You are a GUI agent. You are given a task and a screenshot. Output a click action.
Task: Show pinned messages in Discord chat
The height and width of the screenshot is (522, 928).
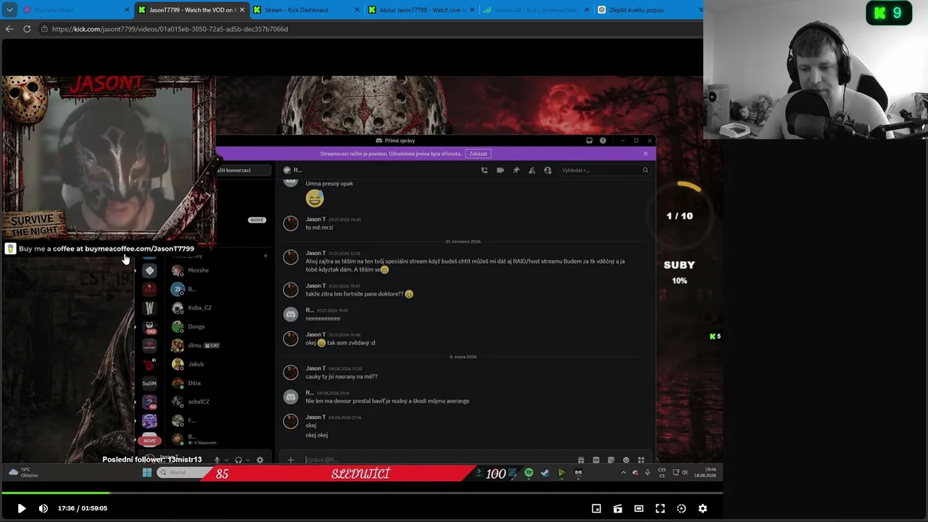(516, 170)
